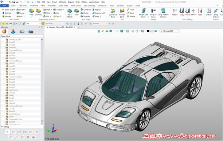223x141 pixels.
Task: Open the Cylinder dropdown arrow
Action: [13, 13]
